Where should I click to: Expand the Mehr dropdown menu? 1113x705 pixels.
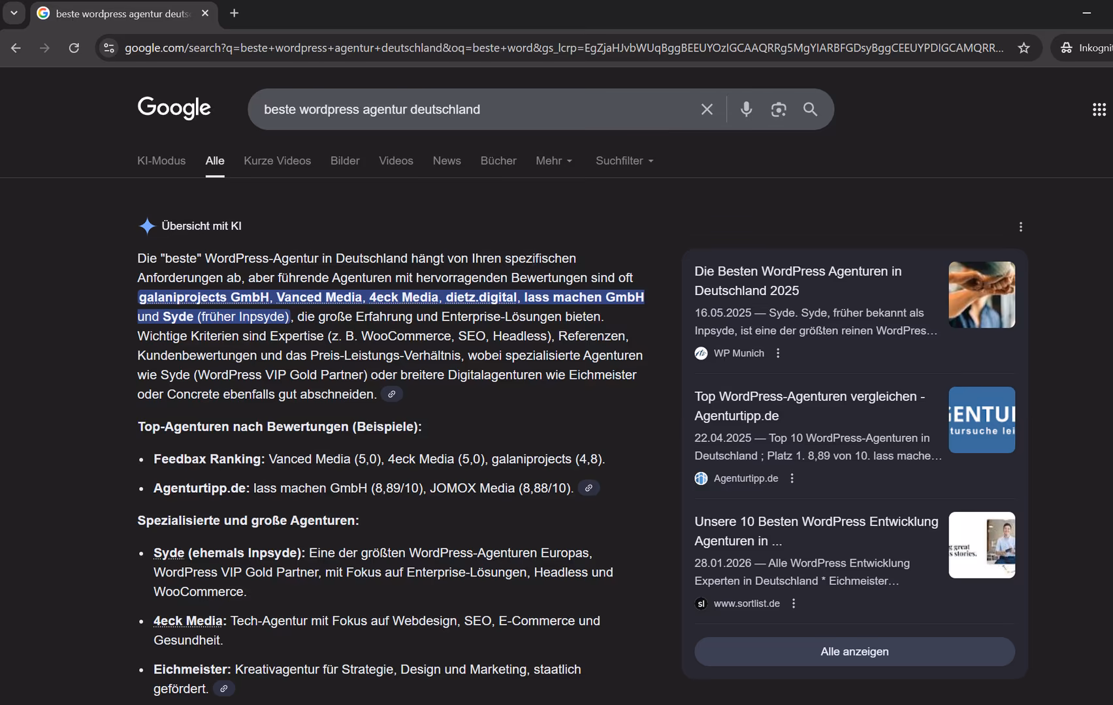pos(554,161)
